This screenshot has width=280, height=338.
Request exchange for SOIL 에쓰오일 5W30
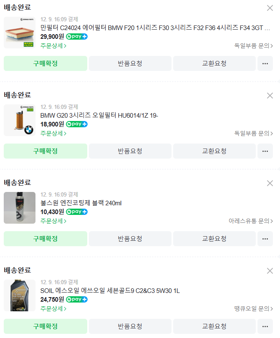point(214,326)
